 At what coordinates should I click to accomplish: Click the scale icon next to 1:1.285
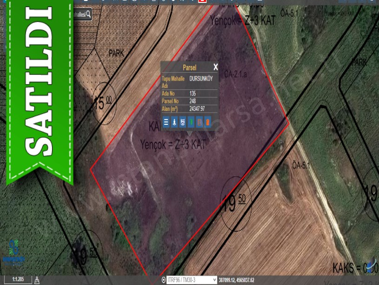[x=37, y=280]
